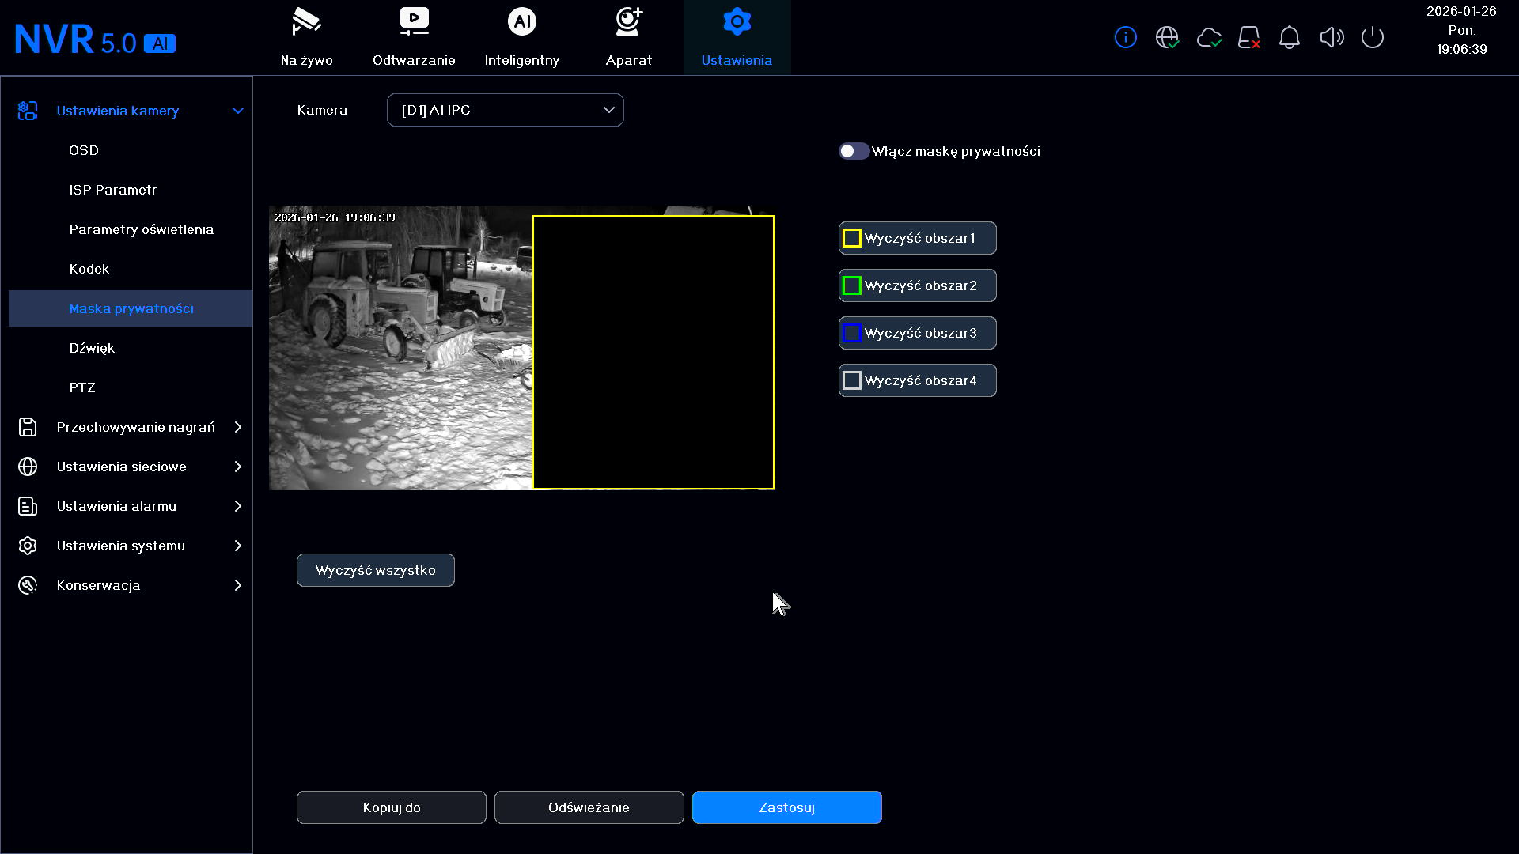1519x854 pixels.
Task: Clear white area with Wyczyść obszar4
Action: (x=917, y=380)
